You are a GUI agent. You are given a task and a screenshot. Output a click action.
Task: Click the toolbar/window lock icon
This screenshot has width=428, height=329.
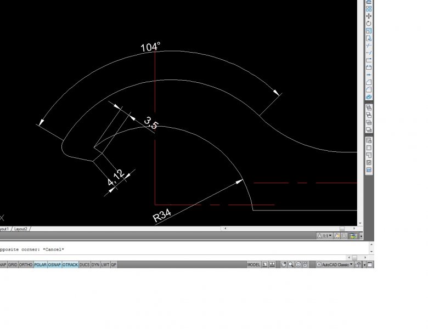point(358,265)
